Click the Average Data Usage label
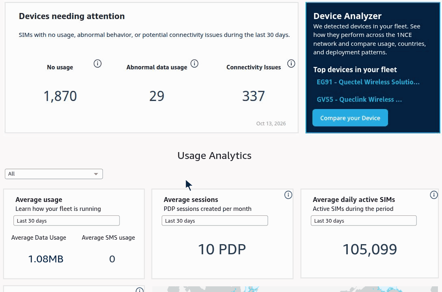The image size is (442, 292). click(39, 238)
